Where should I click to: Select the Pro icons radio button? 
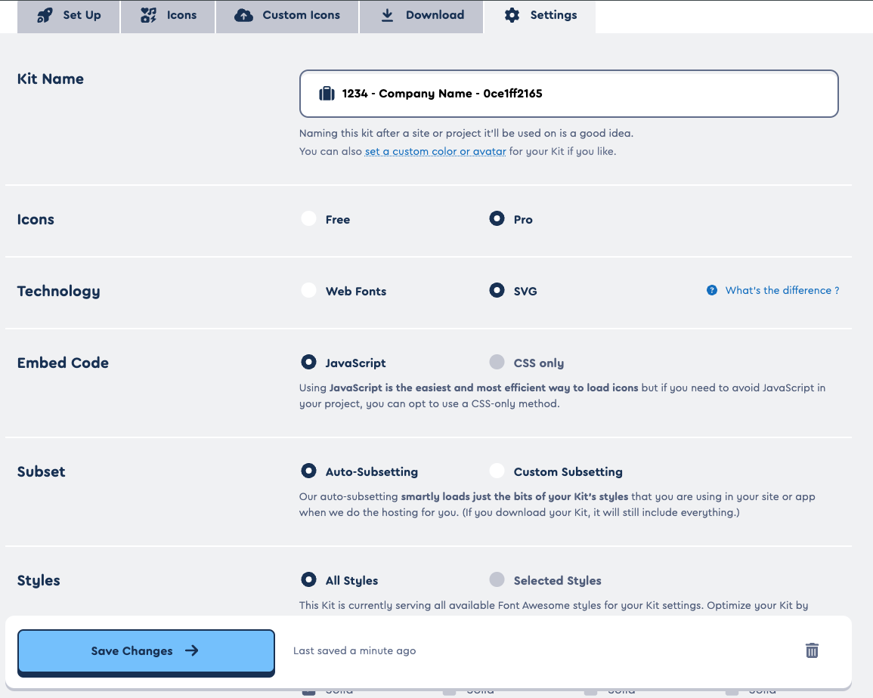(497, 219)
